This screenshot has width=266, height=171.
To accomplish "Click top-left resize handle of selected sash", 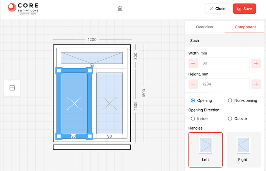I will (59, 71).
